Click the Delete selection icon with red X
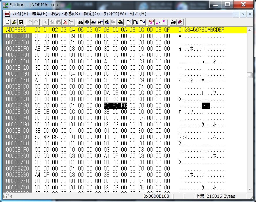256x202 pixels. click(65, 22)
